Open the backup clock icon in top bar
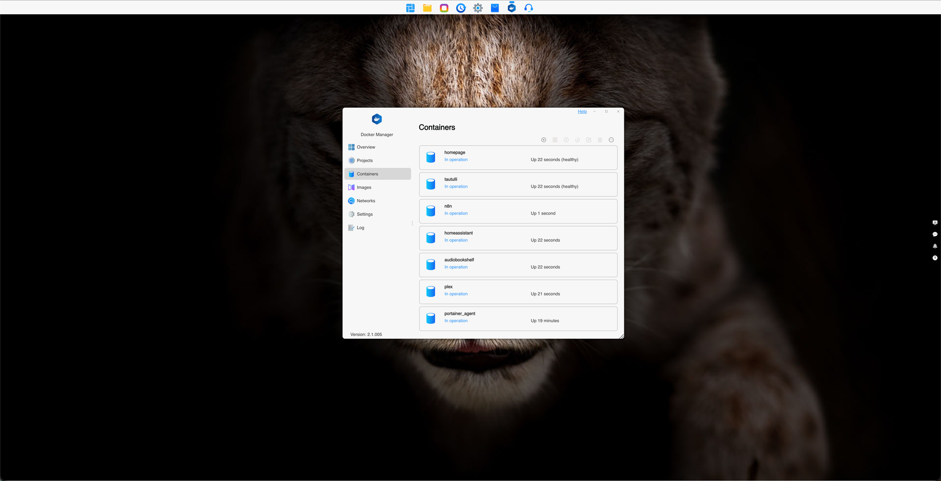 [x=461, y=8]
